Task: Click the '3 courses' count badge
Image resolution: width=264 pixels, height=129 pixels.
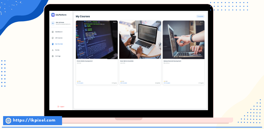Action: click(200, 16)
